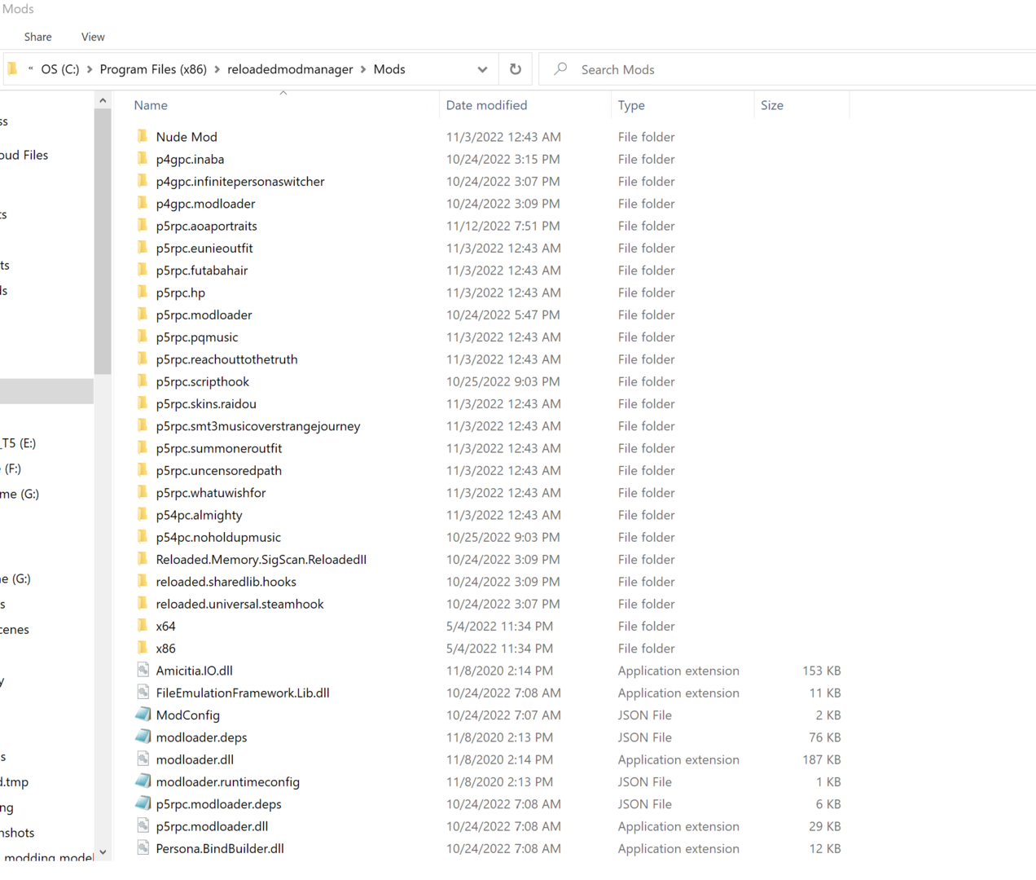Viewport: 1036px width, 880px height.
Task: Sort by Size column header
Action: [x=772, y=105]
